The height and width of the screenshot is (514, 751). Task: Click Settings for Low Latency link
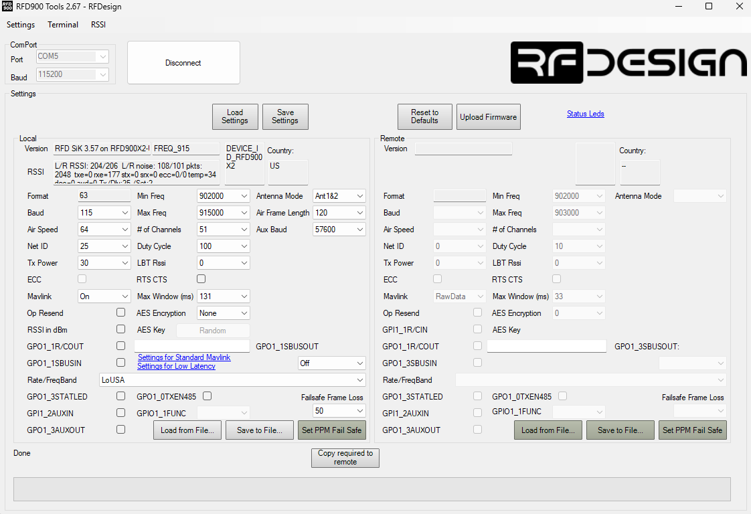coord(176,366)
